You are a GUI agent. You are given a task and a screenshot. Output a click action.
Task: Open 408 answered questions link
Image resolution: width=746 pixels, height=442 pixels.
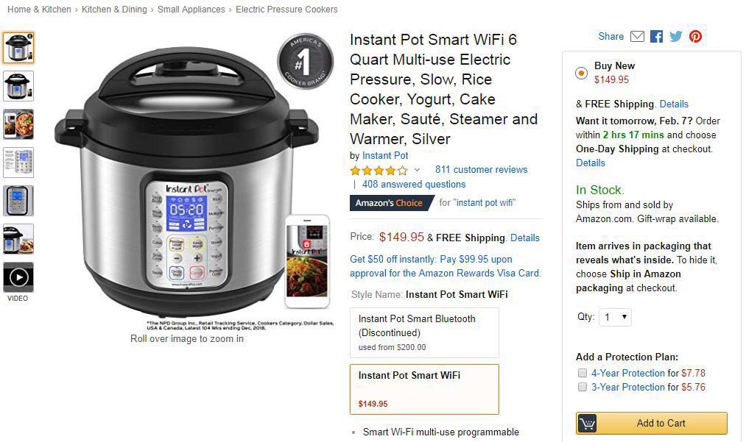(414, 185)
